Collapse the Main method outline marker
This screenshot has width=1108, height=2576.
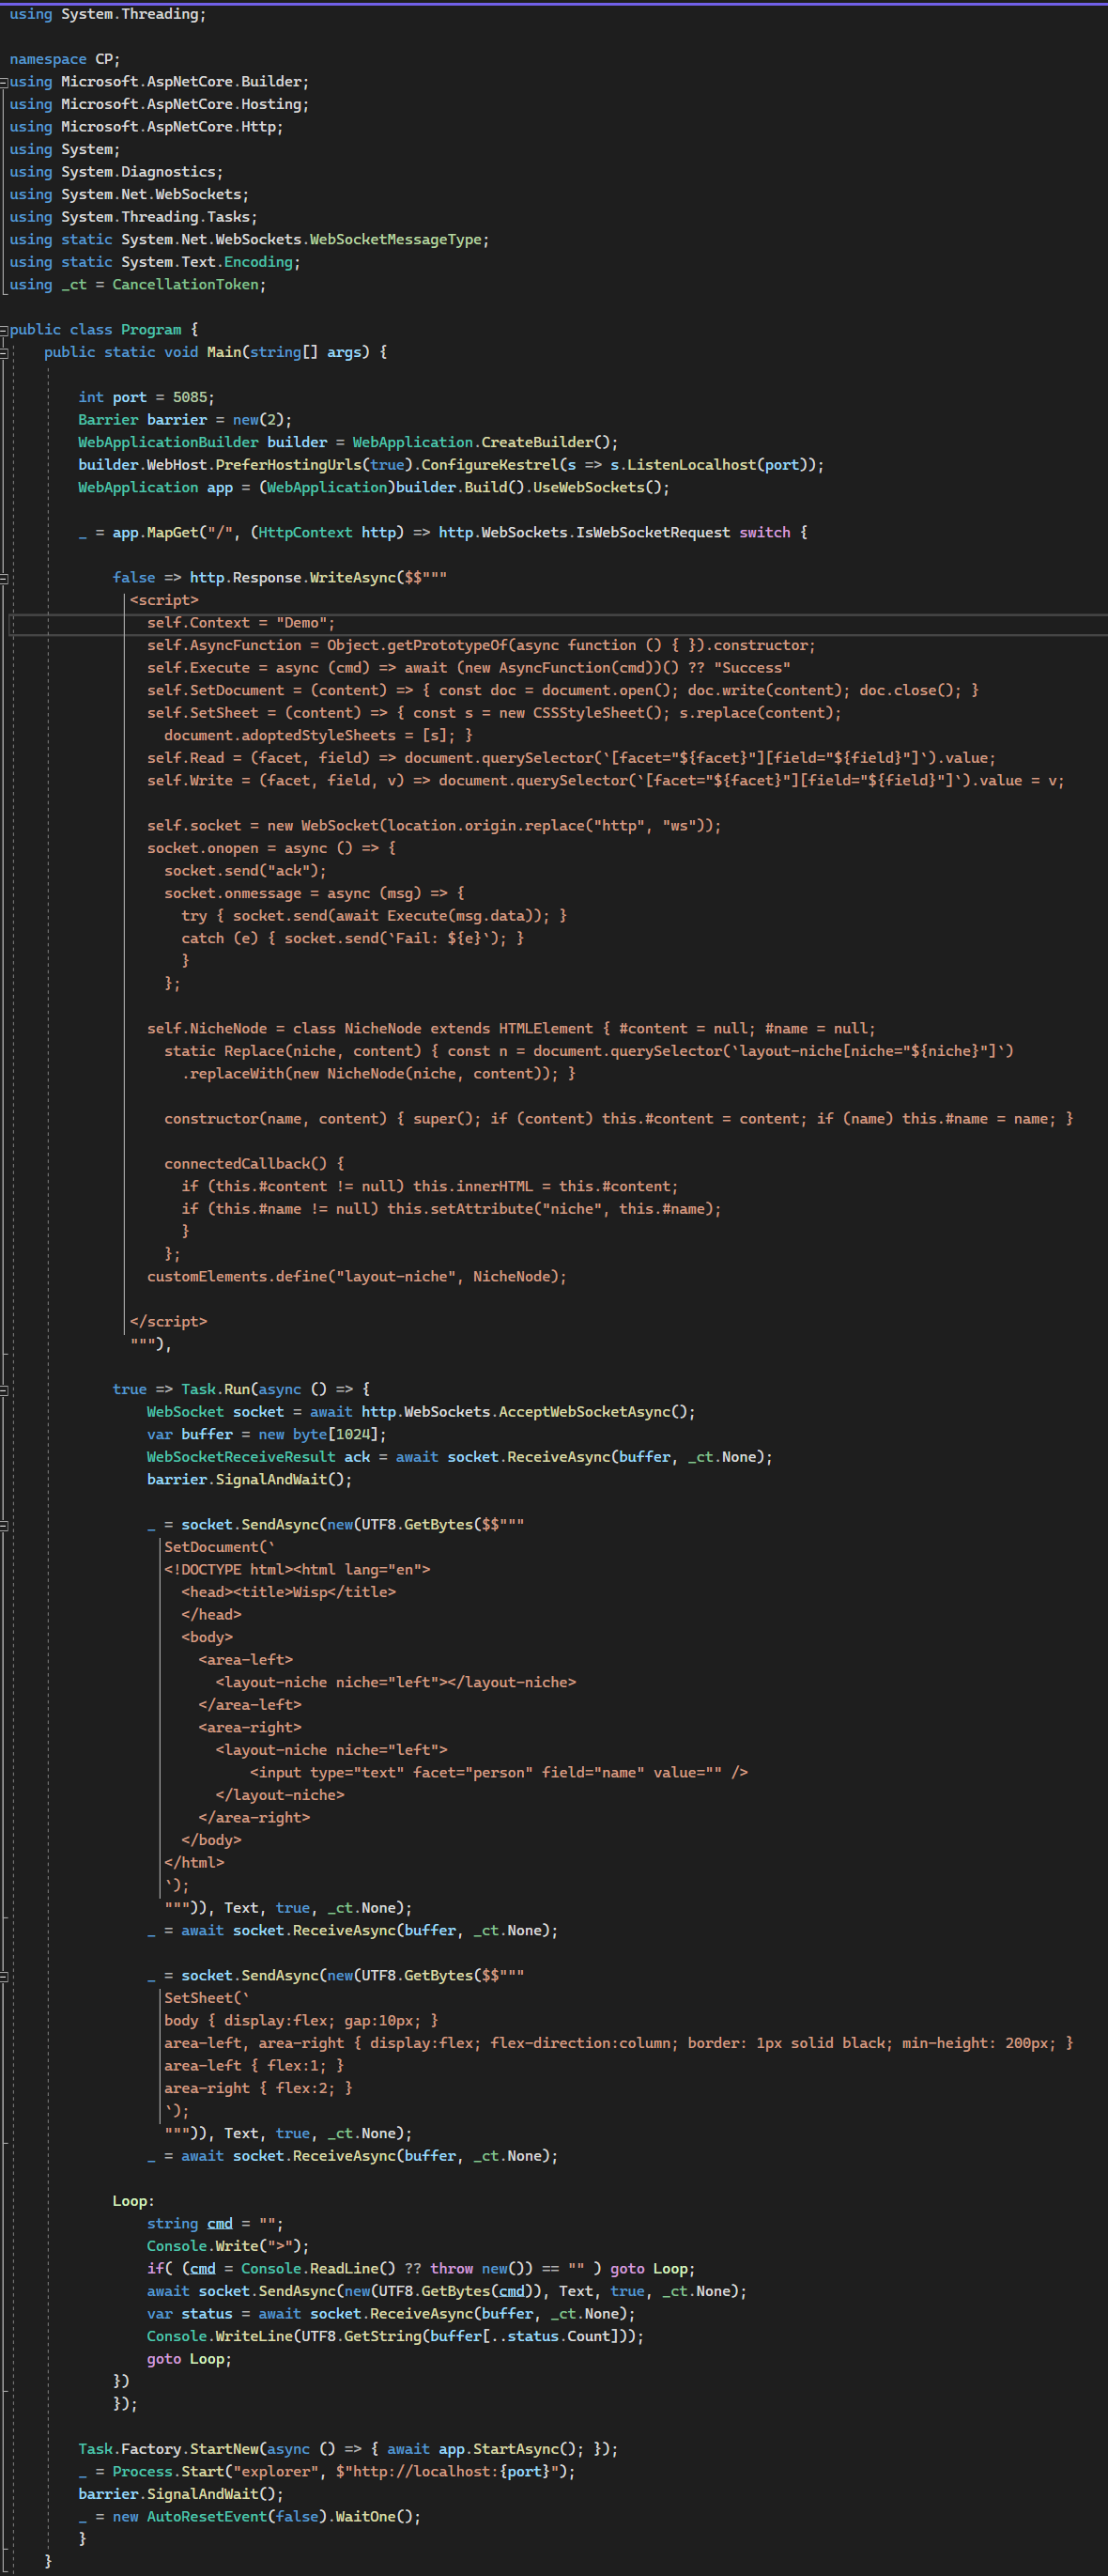4,352
